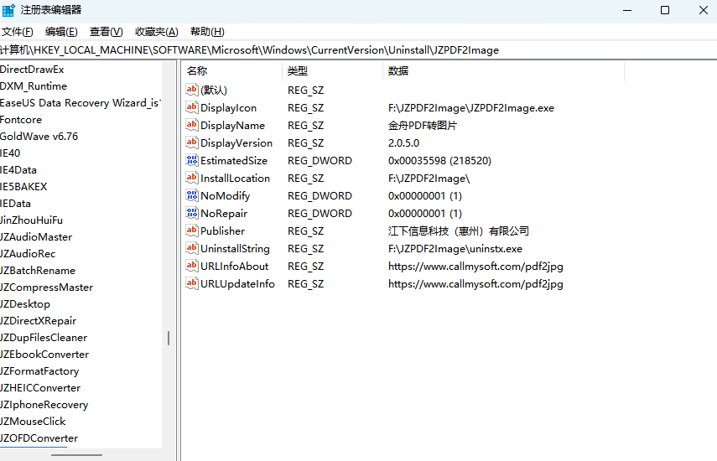Close the Registry Editor window

click(704, 10)
